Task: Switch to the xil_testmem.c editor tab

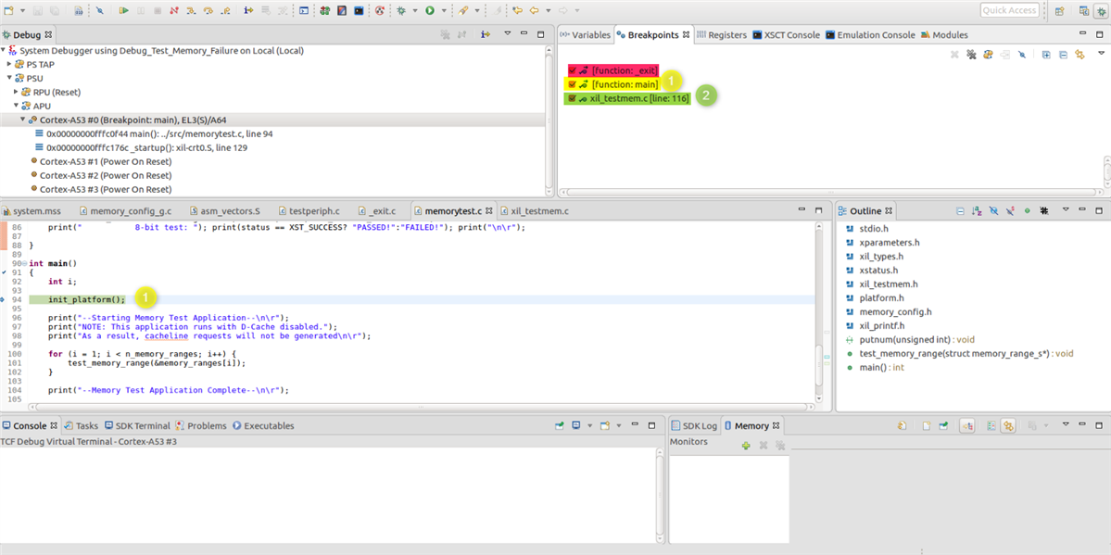Action: pyautogui.click(x=538, y=211)
